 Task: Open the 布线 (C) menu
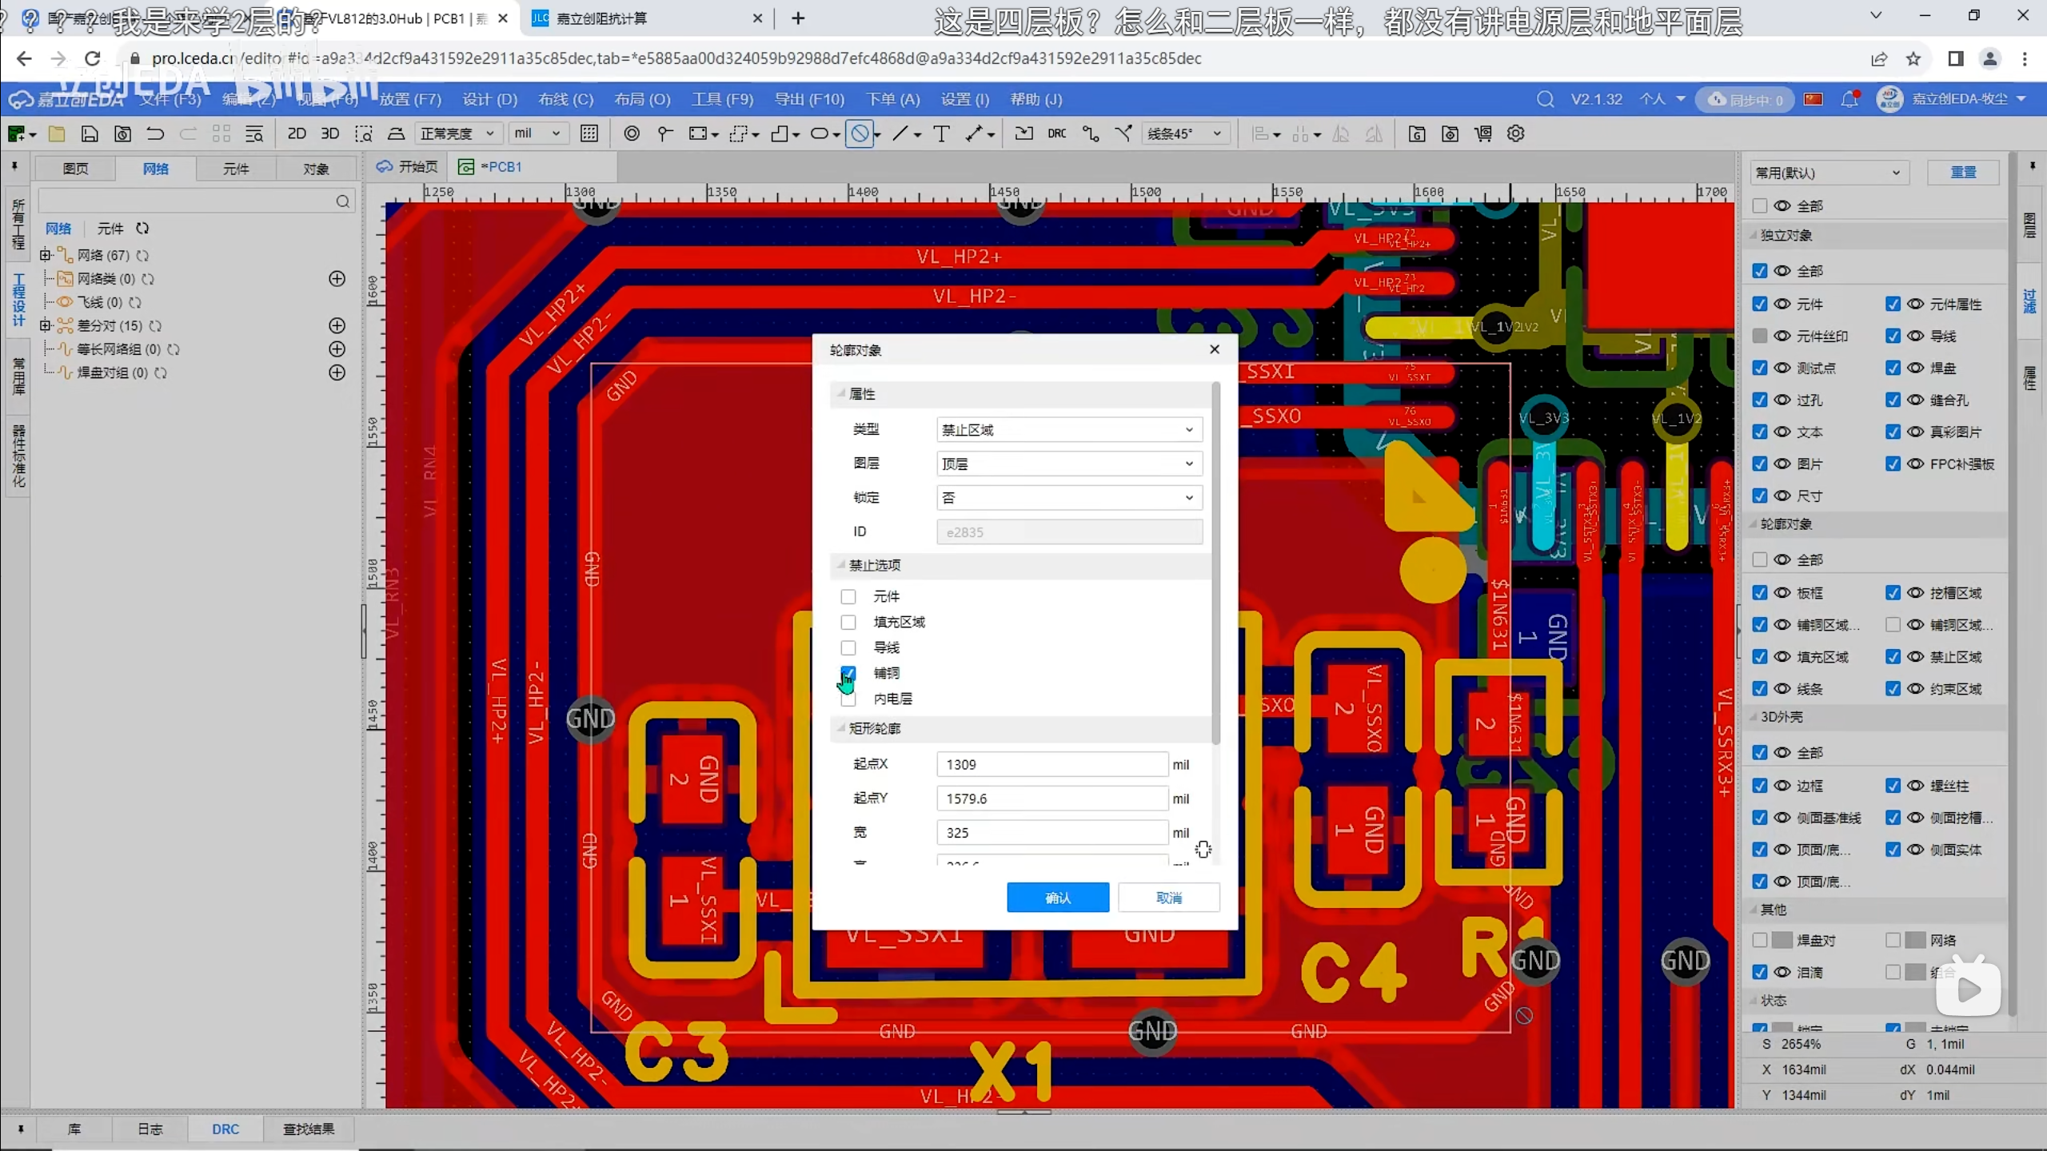click(565, 99)
